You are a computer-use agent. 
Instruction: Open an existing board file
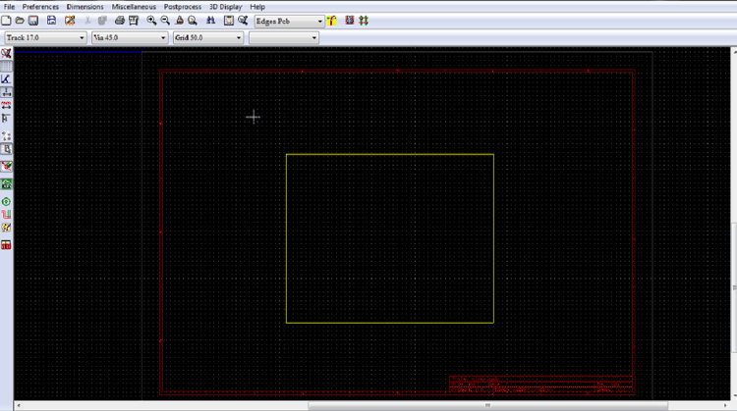(x=20, y=21)
